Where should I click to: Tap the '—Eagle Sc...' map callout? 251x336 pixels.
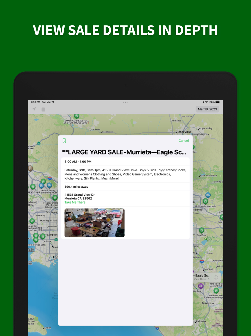tap(207, 277)
